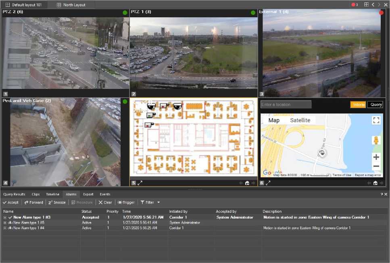Click the Query button above the map

click(x=375, y=105)
